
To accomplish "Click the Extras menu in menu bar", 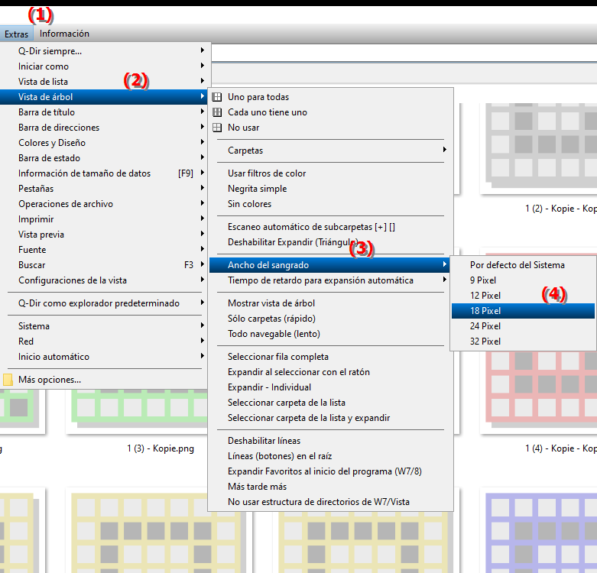I will [16, 34].
